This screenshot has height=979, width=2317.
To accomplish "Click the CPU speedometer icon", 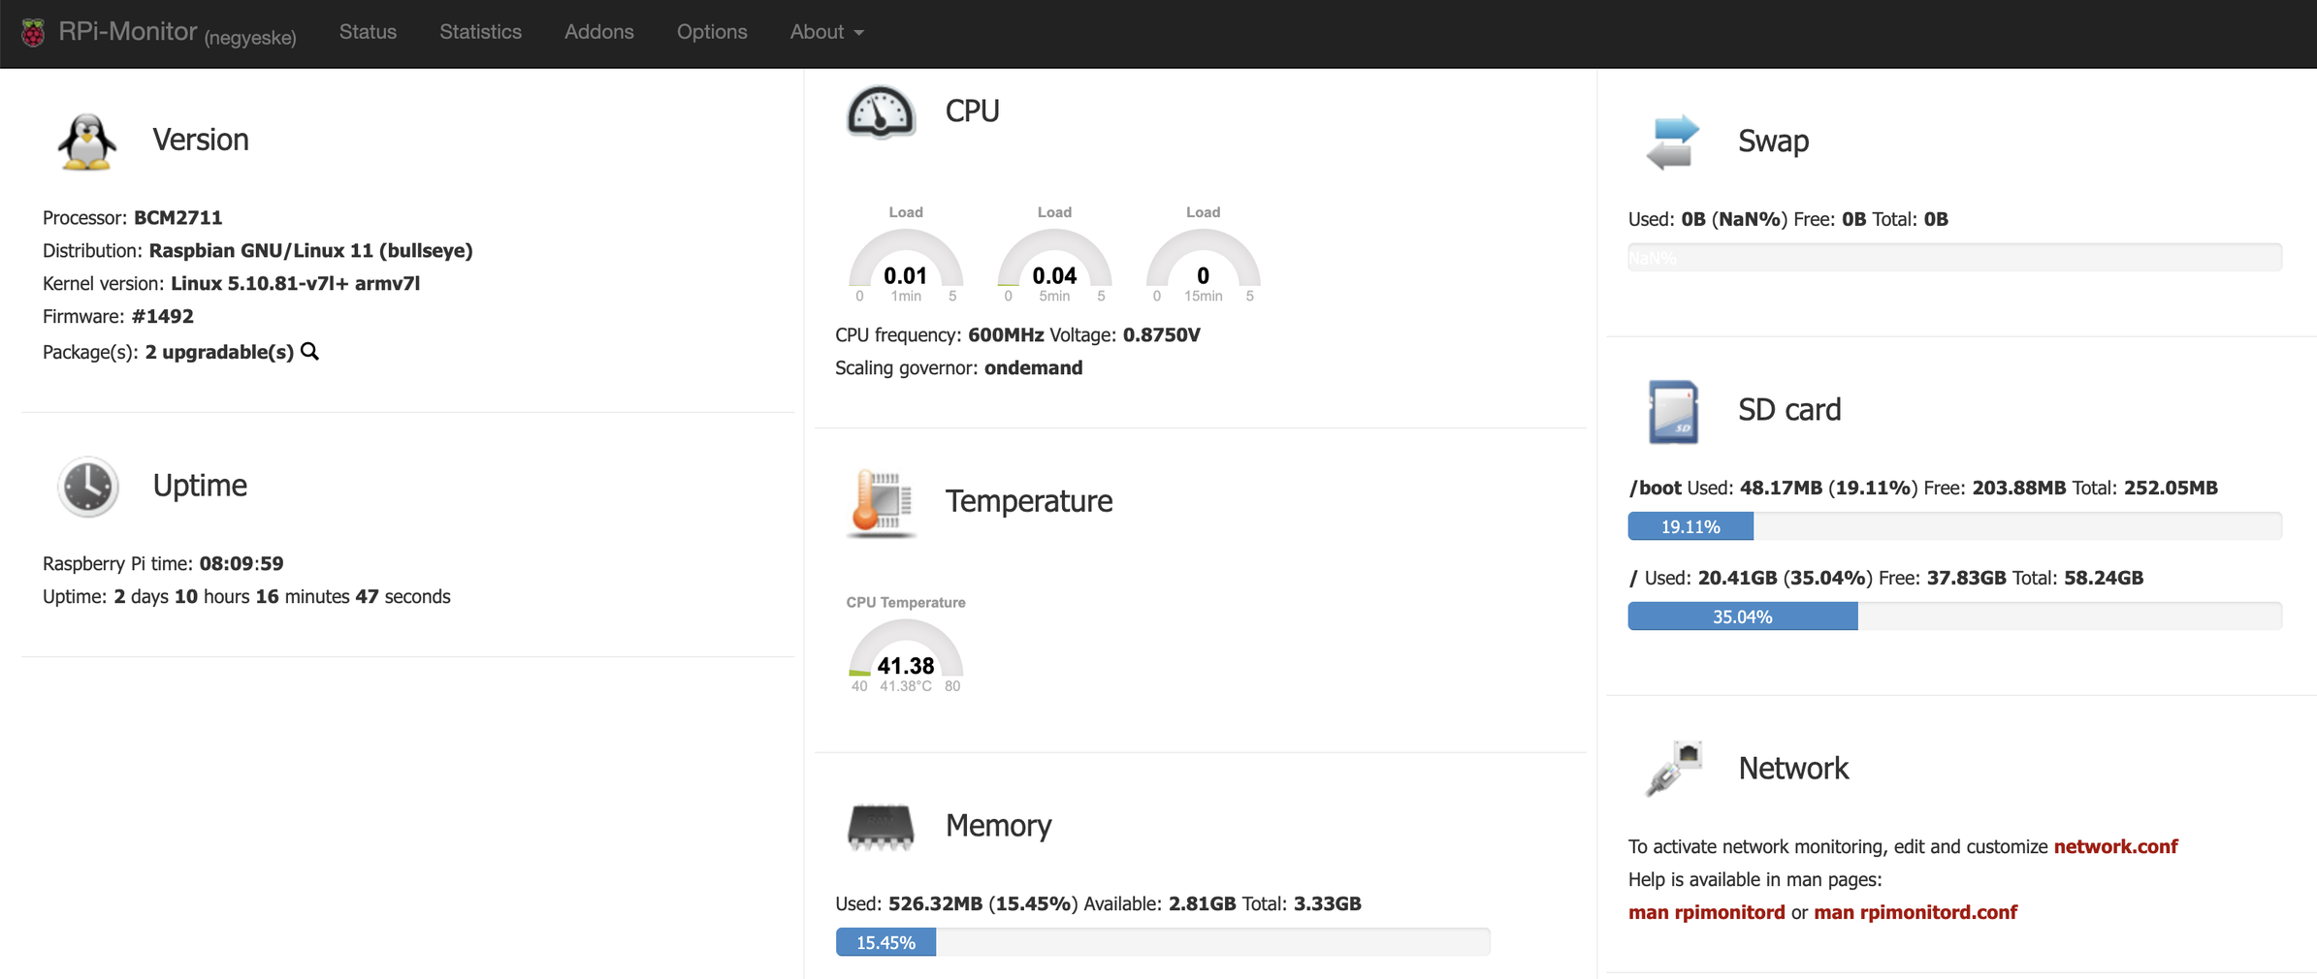I will tap(881, 112).
